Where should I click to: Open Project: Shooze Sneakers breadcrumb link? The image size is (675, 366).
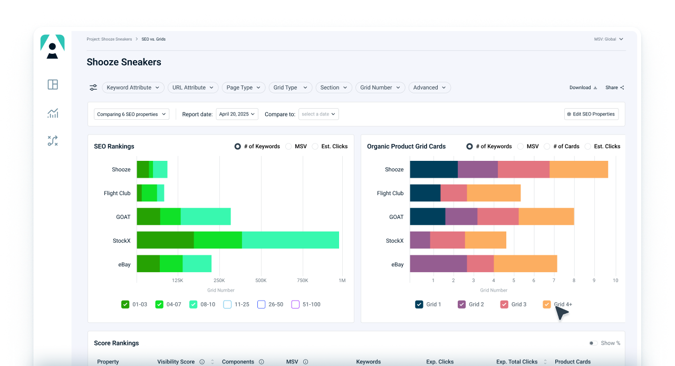tap(109, 39)
